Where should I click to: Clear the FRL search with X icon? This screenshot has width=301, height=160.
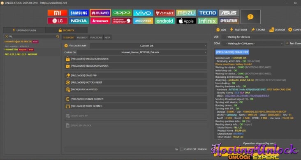tap(7, 36)
